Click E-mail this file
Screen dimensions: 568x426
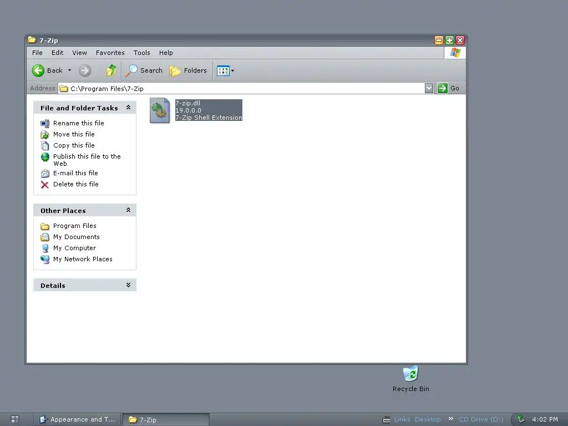75,173
